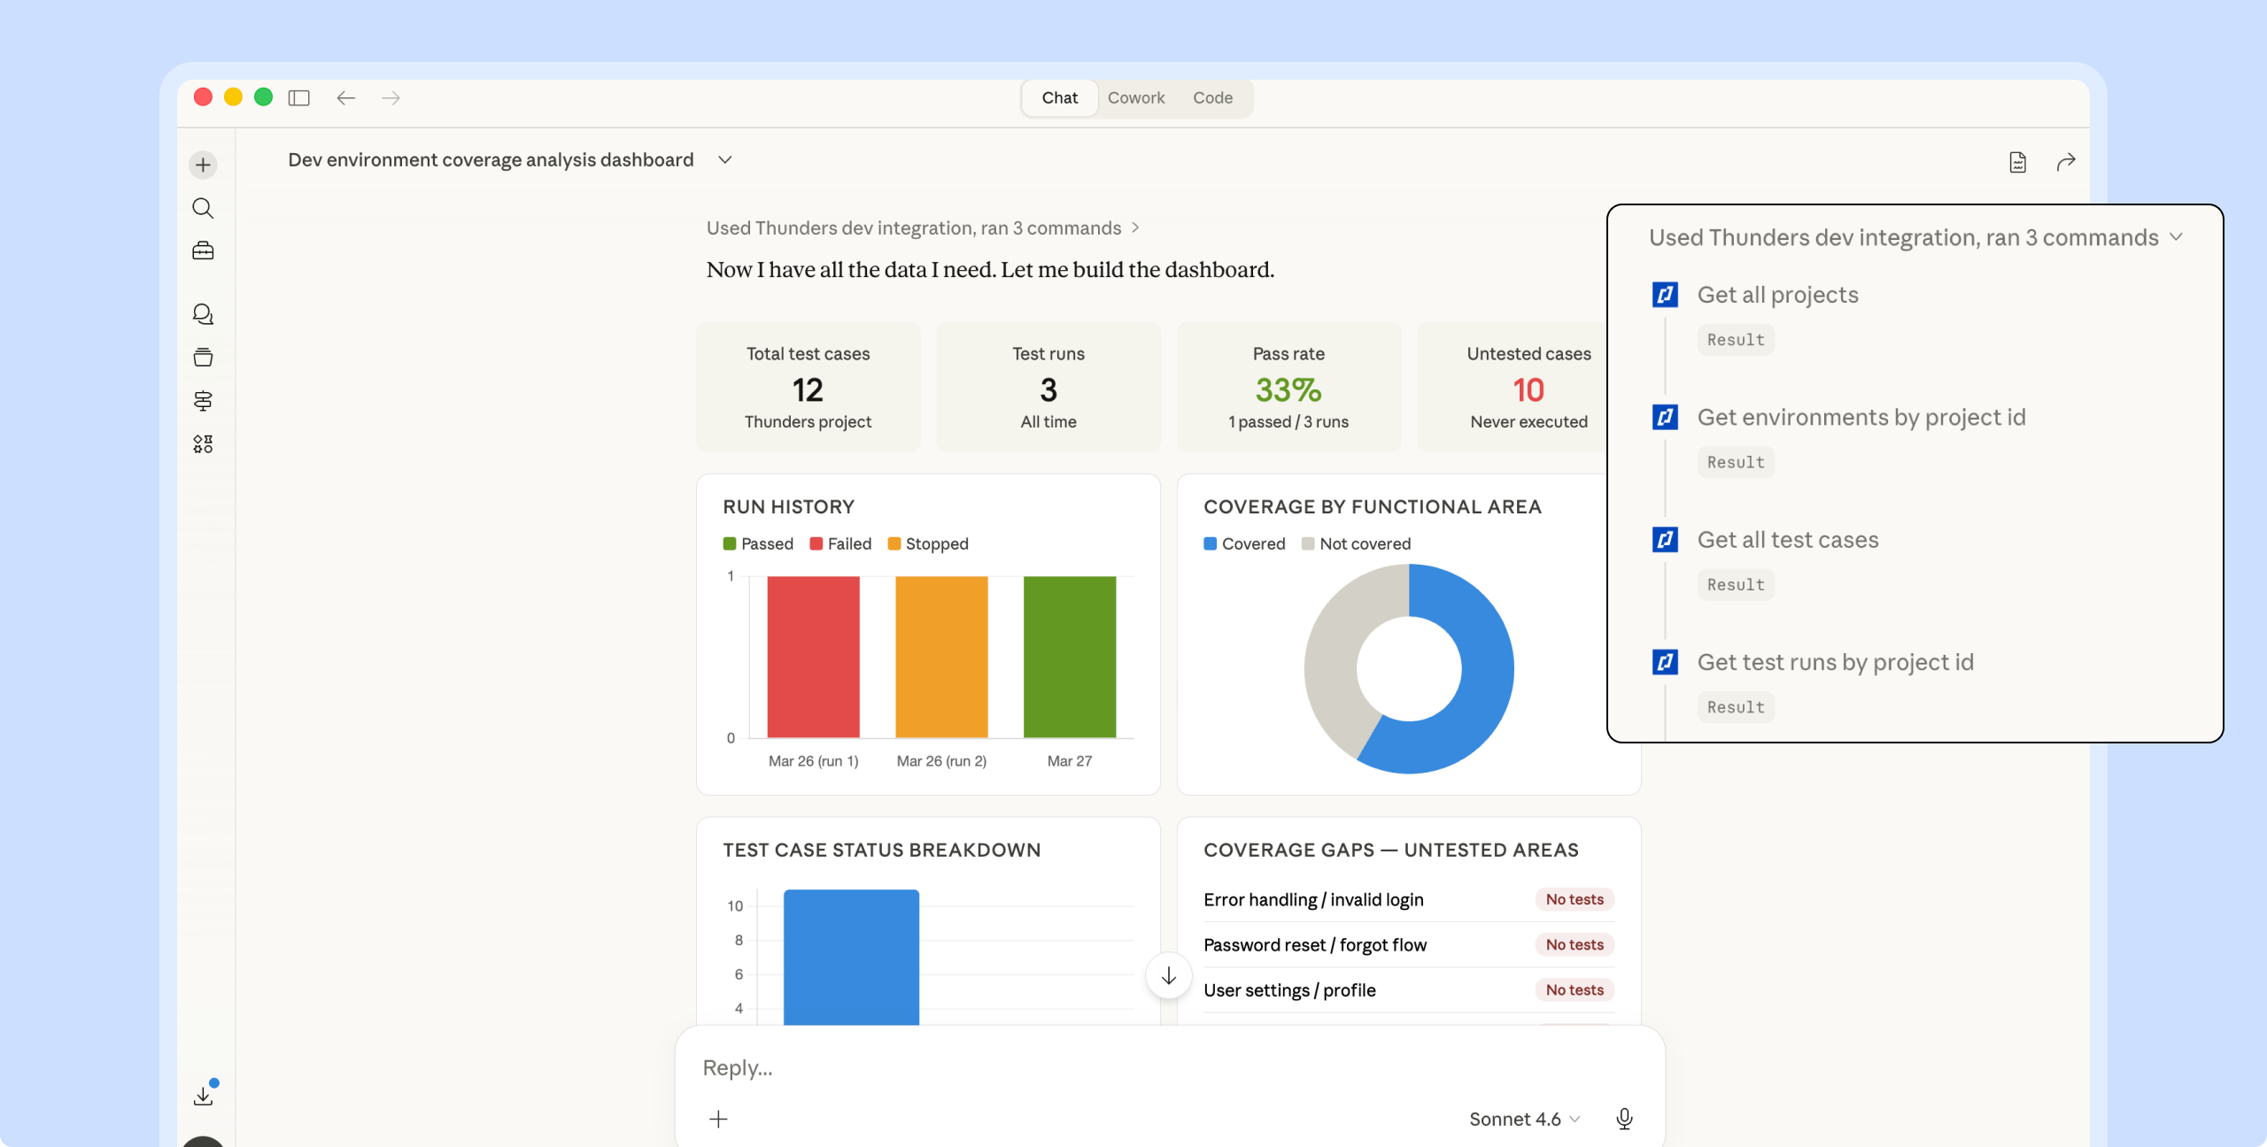Click Result under Get all projects

click(x=1735, y=340)
